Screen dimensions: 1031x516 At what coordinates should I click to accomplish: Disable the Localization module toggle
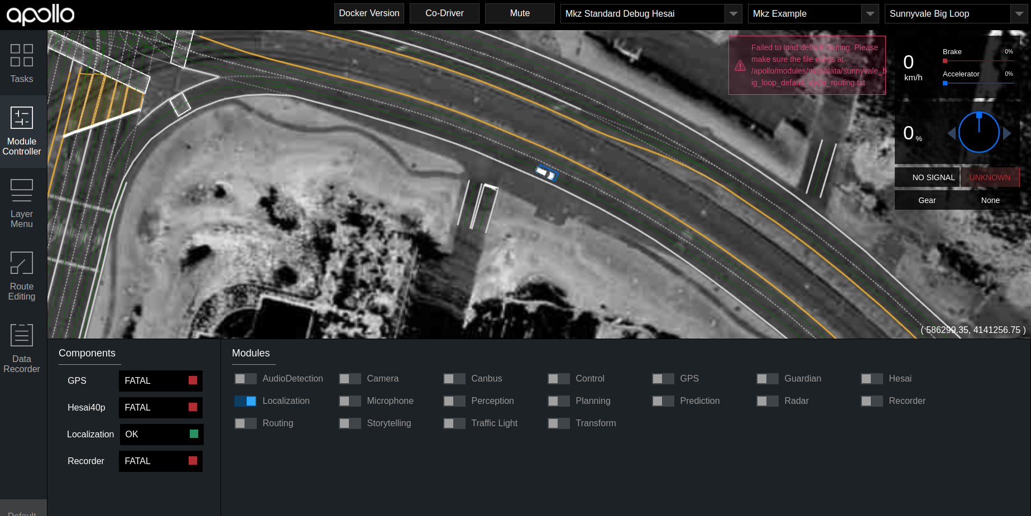pos(246,401)
